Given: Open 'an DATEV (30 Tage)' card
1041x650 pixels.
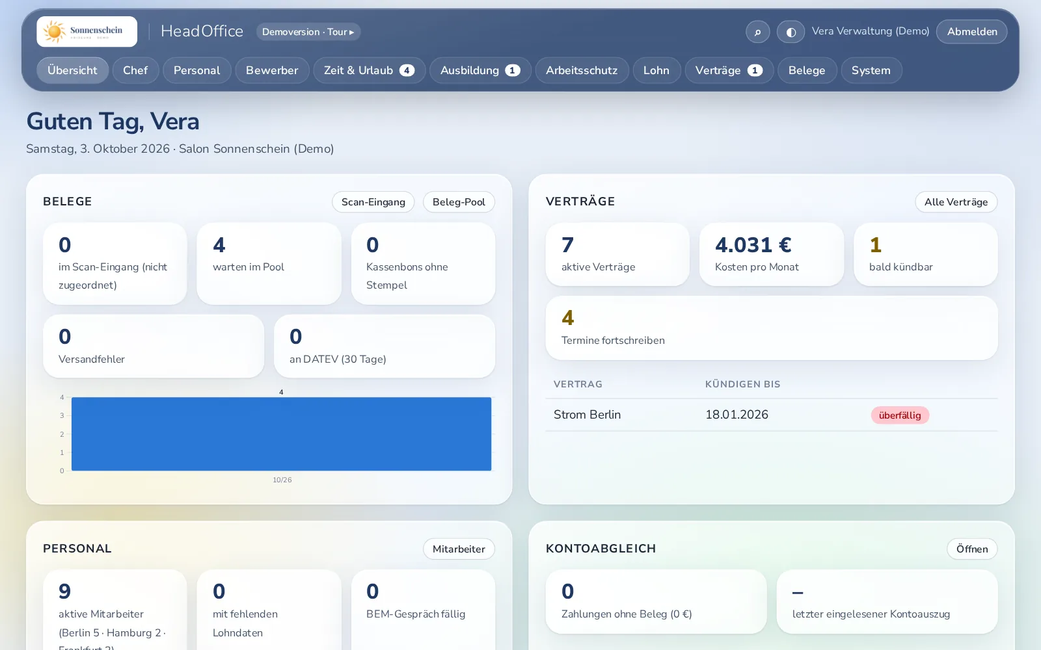Looking at the screenshot, I should coord(385,346).
